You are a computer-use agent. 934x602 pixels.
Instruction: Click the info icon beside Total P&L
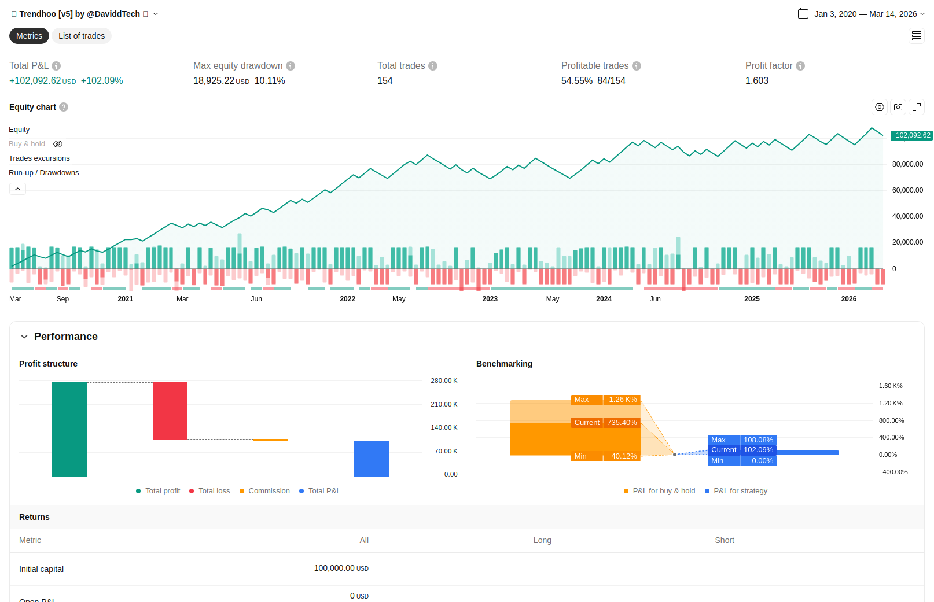point(56,66)
